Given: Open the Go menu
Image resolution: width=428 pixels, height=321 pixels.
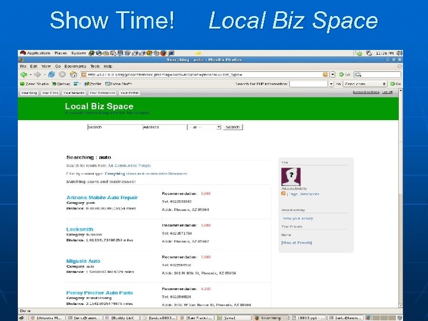Looking at the screenshot, I should pyautogui.click(x=58, y=66).
